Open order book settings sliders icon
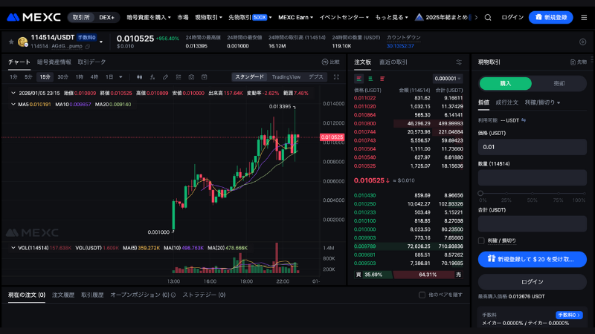The image size is (595, 334). click(x=459, y=62)
